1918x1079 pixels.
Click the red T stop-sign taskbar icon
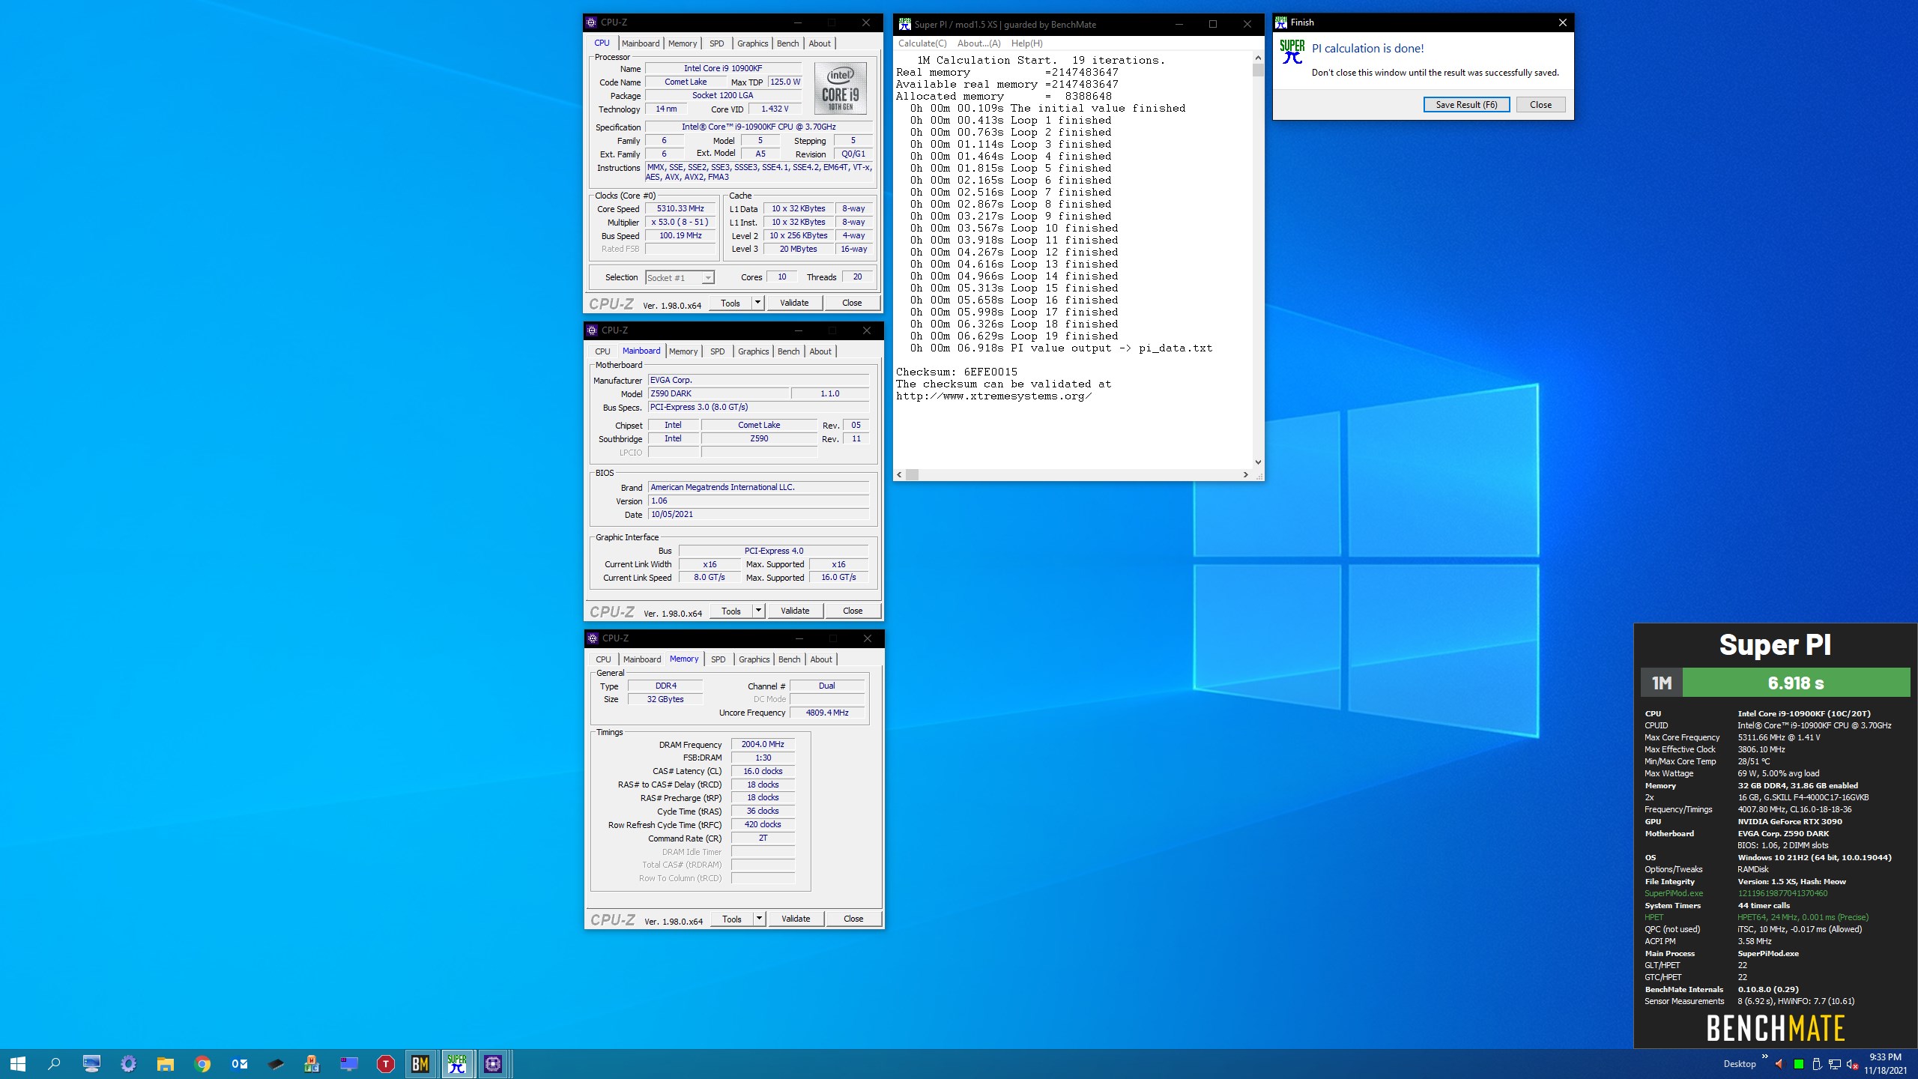pos(385,1063)
